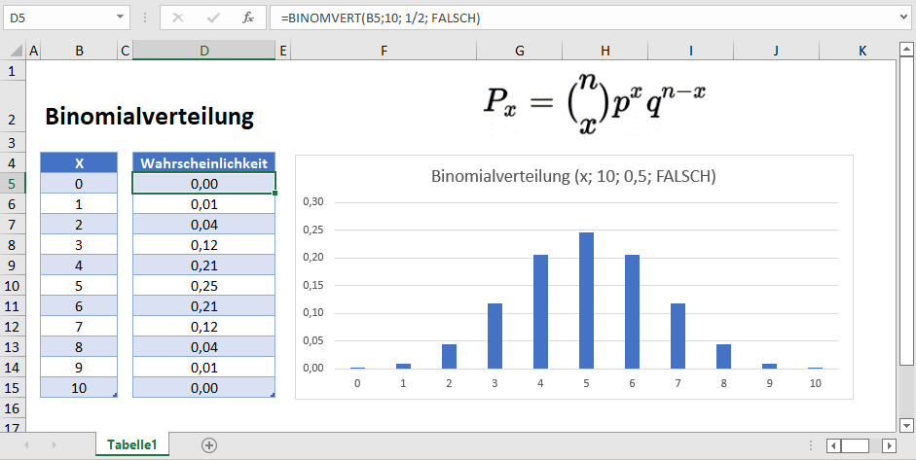Image resolution: width=916 pixels, height=460 pixels.
Task: Click the name box resize dots handle
Action: point(145,18)
